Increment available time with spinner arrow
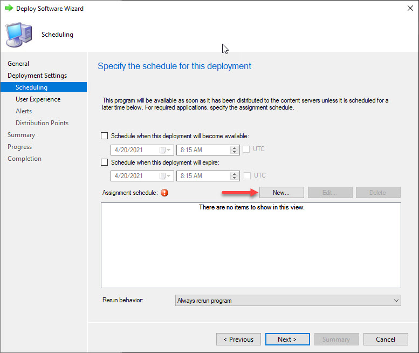This screenshot has height=353, width=419. tap(235, 148)
